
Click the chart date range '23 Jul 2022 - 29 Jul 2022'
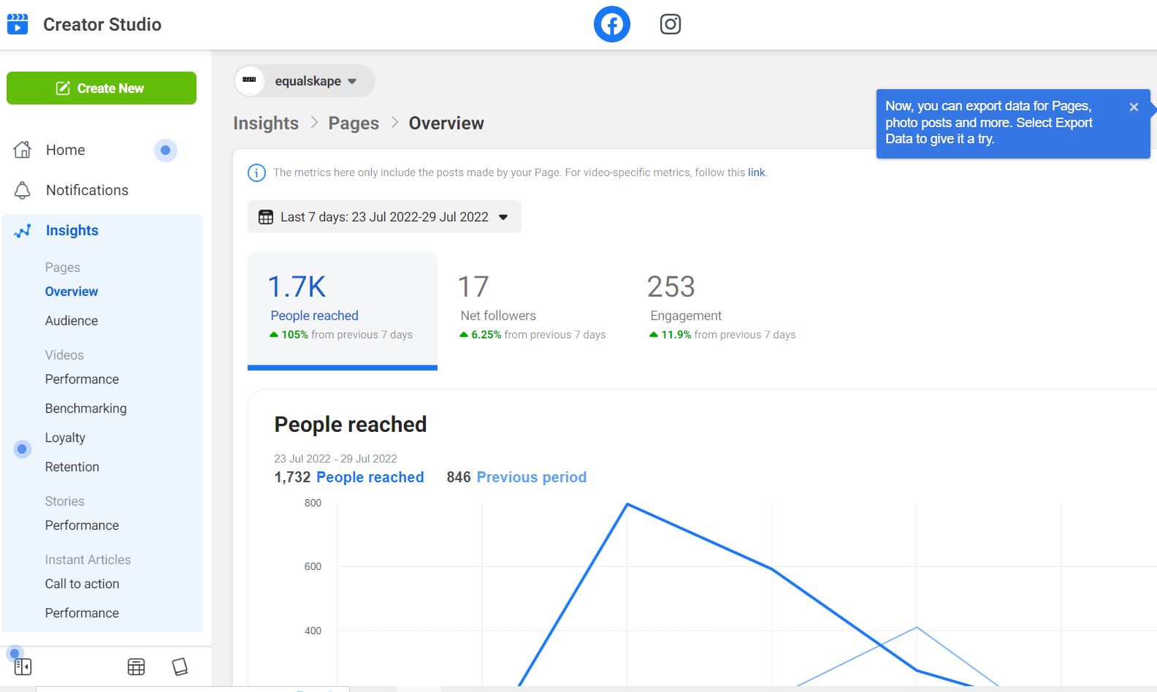(335, 458)
